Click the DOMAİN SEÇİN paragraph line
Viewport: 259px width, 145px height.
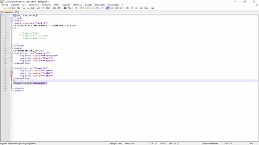click(x=28, y=51)
